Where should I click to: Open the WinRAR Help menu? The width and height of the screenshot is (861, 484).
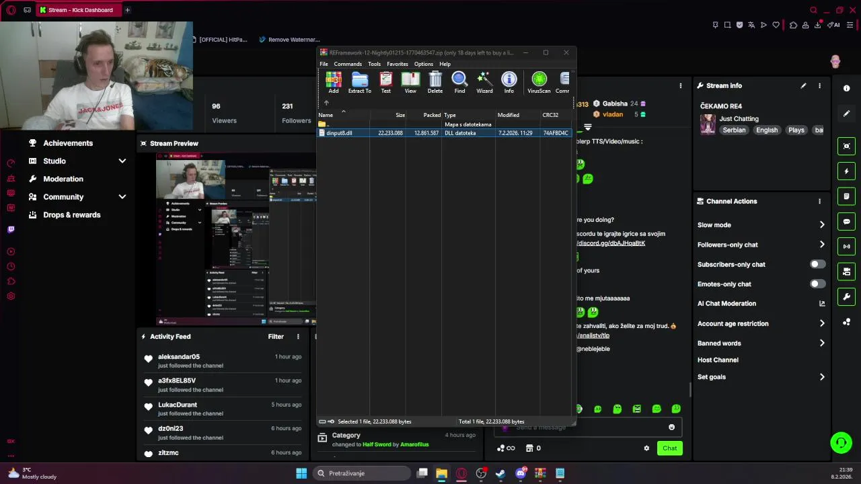445,64
